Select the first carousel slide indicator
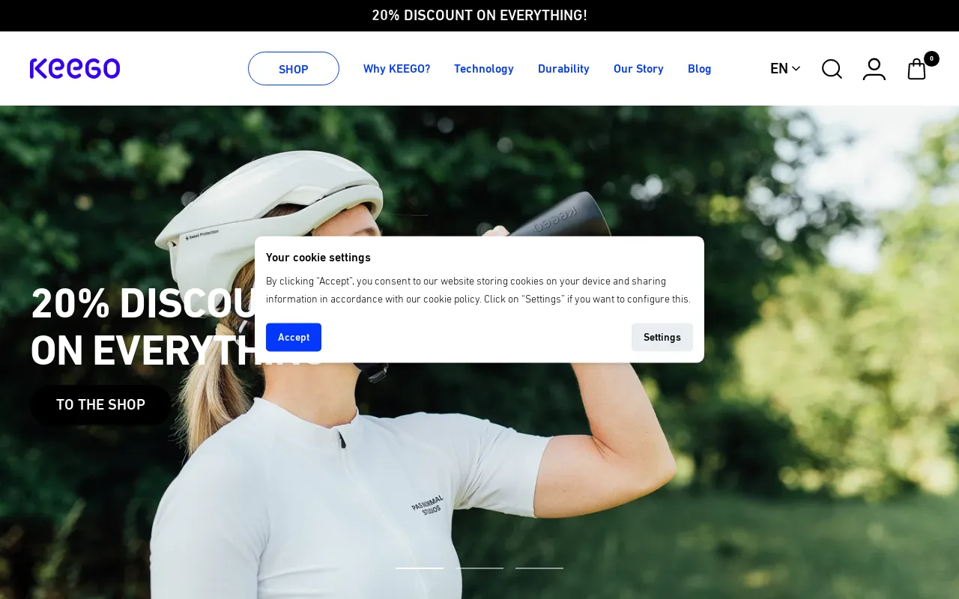The image size is (959, 599). click(x=420, y=568)
